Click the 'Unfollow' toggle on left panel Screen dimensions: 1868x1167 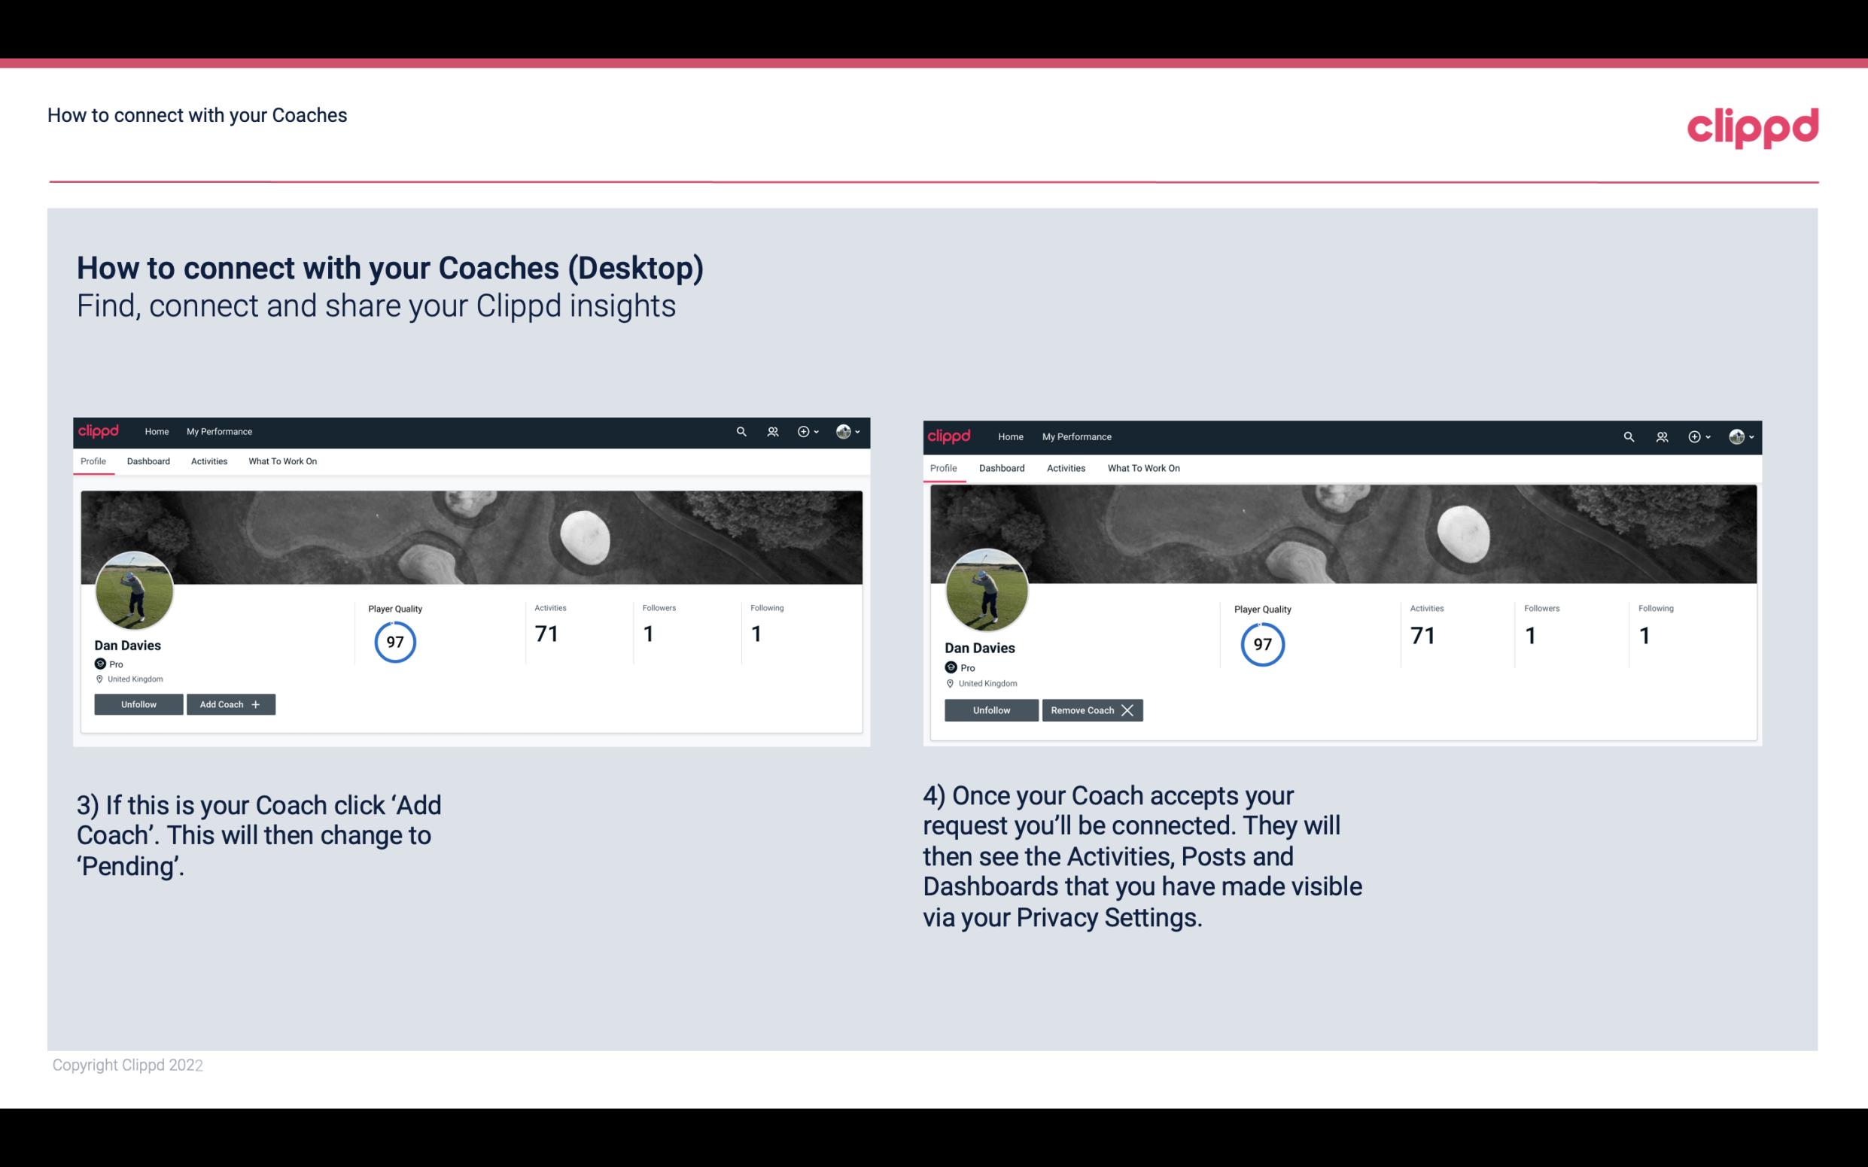click(x=140, y=704)
